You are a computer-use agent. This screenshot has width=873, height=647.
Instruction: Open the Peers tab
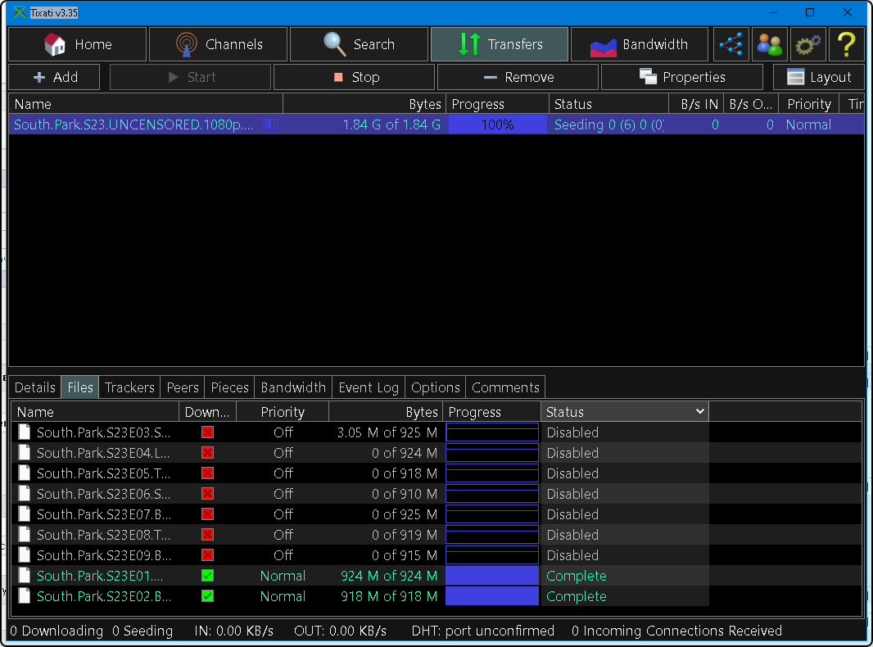coord(183,387)
